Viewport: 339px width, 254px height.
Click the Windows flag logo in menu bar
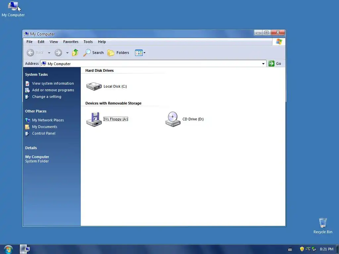pos(279,42)
